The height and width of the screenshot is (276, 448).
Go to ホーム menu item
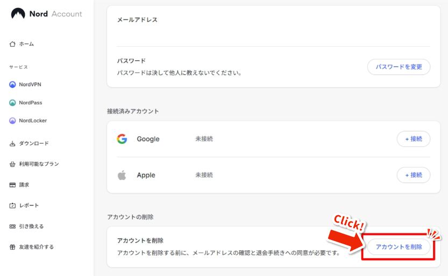pos(26,44)
